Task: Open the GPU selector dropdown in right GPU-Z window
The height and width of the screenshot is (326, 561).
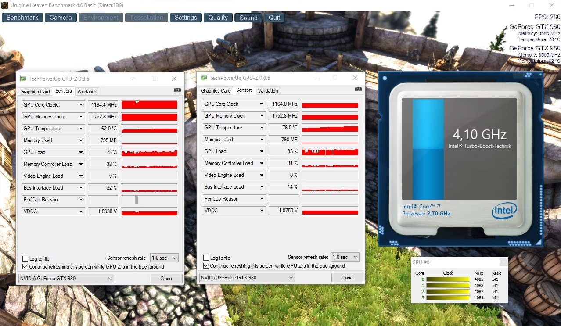Action: point(247,278)
